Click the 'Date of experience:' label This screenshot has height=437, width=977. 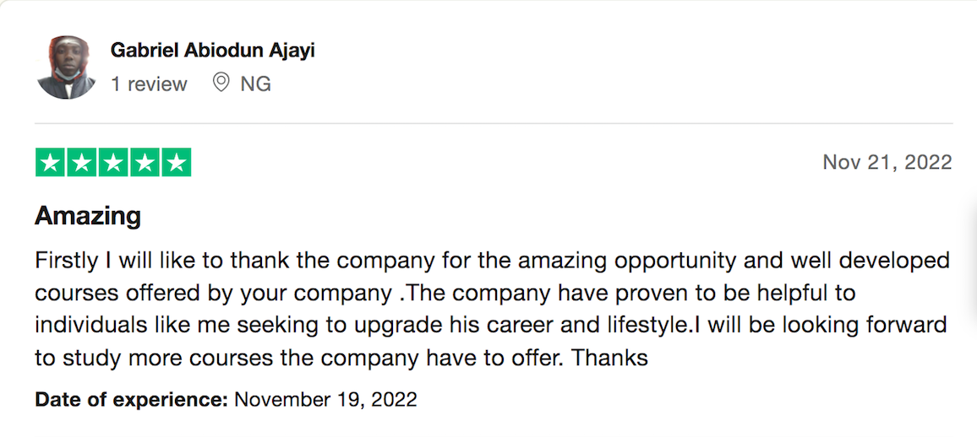[x=132, y=399]
